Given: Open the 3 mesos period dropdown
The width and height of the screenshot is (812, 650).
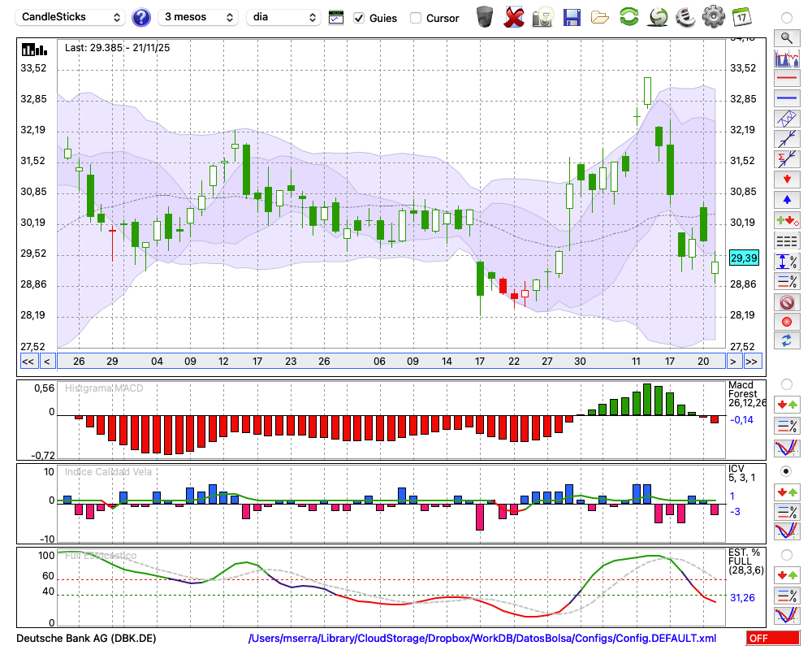Looking at the screenshot, I should (198, 17).
